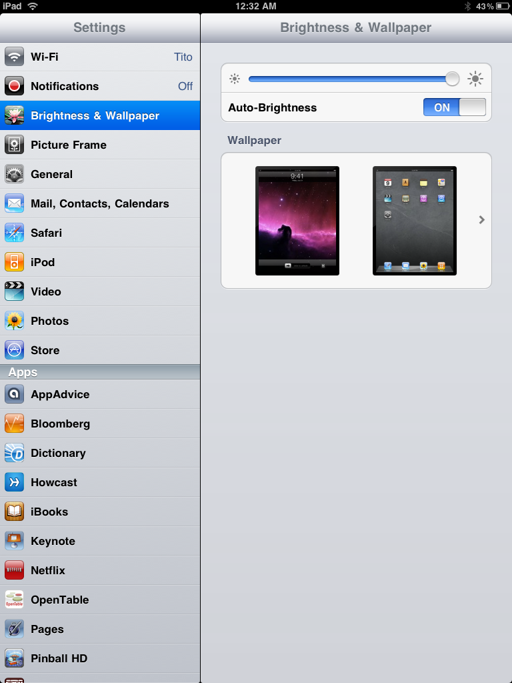Tap the Brightness & Wallpaper sidebar label

coord(95,116)
